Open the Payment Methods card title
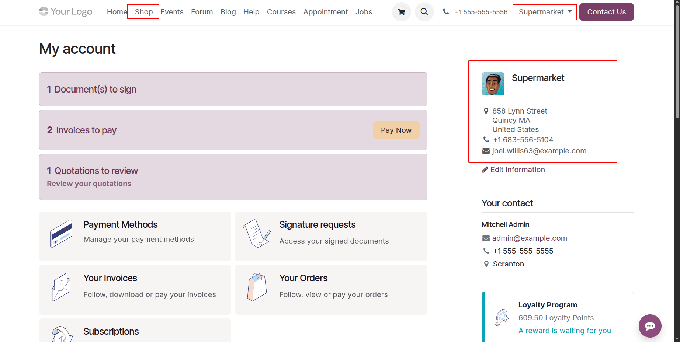The height and width of the screenshot is (342, 680). click(x=120, y=224)
